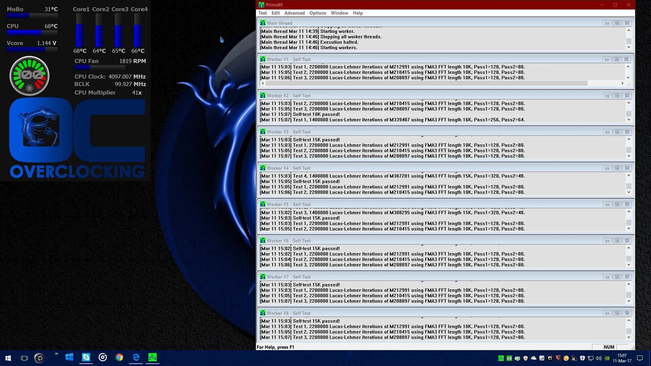Click the NUM indicator in the status bar
The image size is (651, 366).
tap(609, 347)
